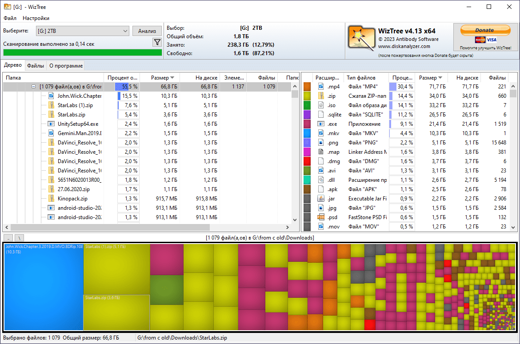The height and width of the screenshot is (344, 520).
Task: Open the www.diskanalyzer.com link
Action: (x=404, y=46)
